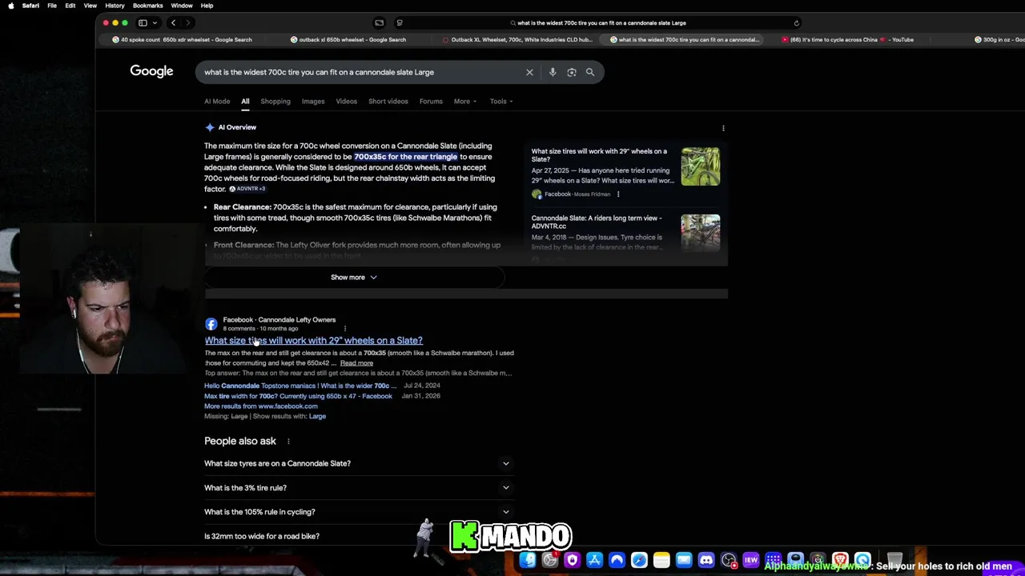Open Safari sidebar dropdown chevron
1025x576 pixels.
155,22
